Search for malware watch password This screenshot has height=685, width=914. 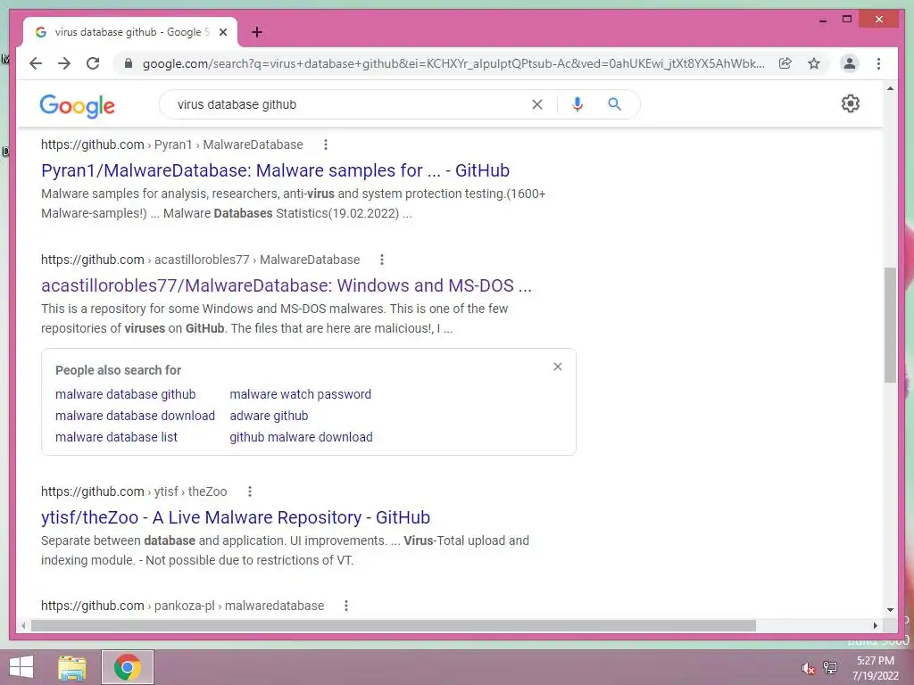300,394
